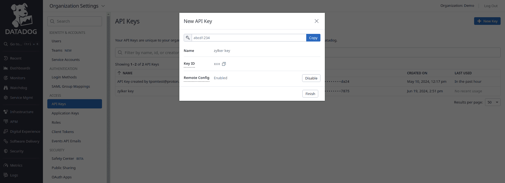Open Monitors in the left navigation

(17, 78)
